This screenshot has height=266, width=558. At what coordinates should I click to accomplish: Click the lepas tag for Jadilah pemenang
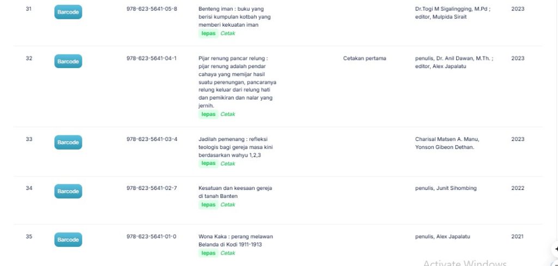click(x=208, y=163)
